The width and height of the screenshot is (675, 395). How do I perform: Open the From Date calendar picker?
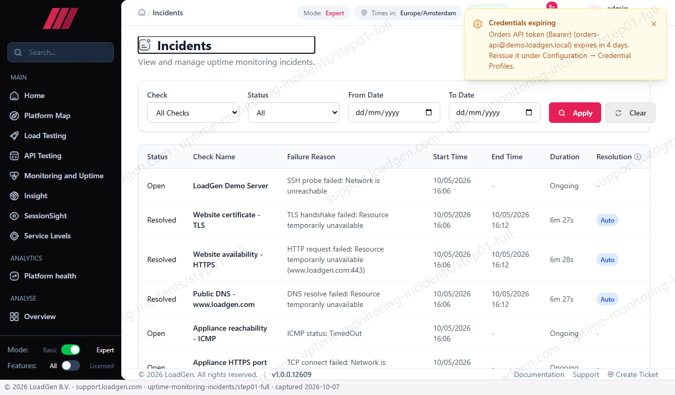pos(429,112)
